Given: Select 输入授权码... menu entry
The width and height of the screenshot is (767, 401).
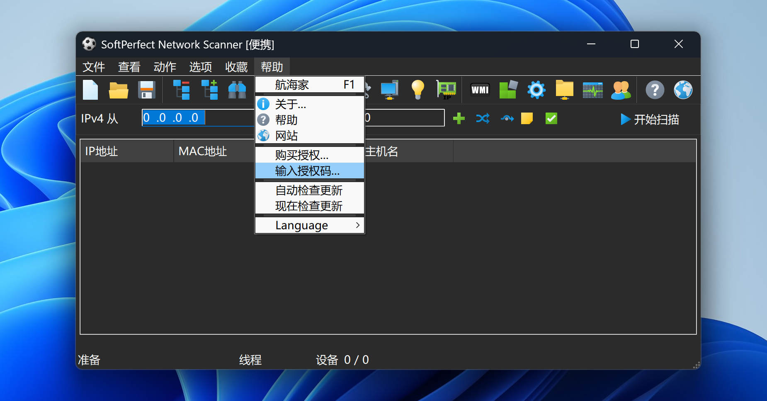Looking at the screenshot, I should (307, 171).
